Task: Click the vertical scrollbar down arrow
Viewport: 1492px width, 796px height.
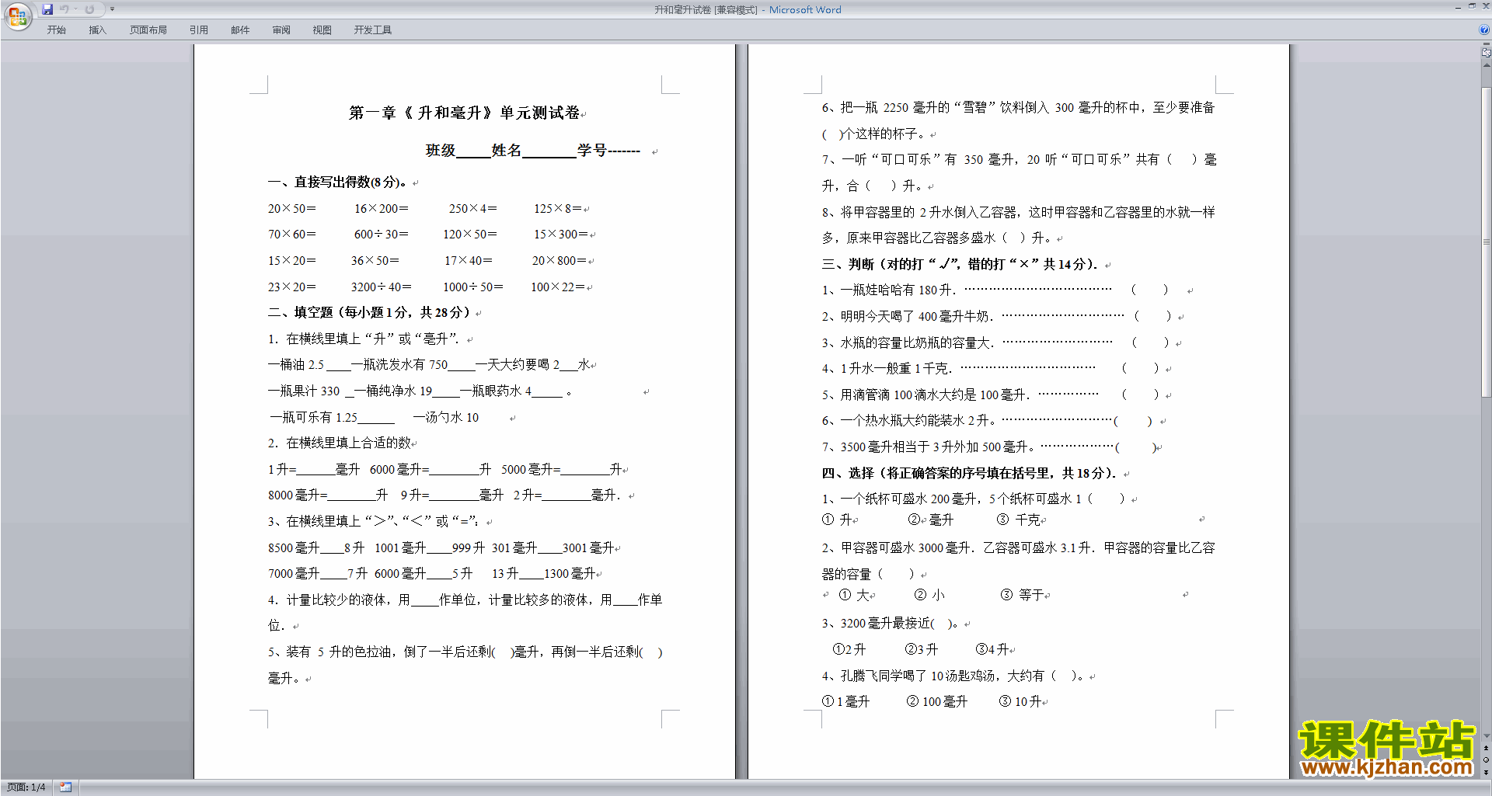Action: pos(1487,735)
